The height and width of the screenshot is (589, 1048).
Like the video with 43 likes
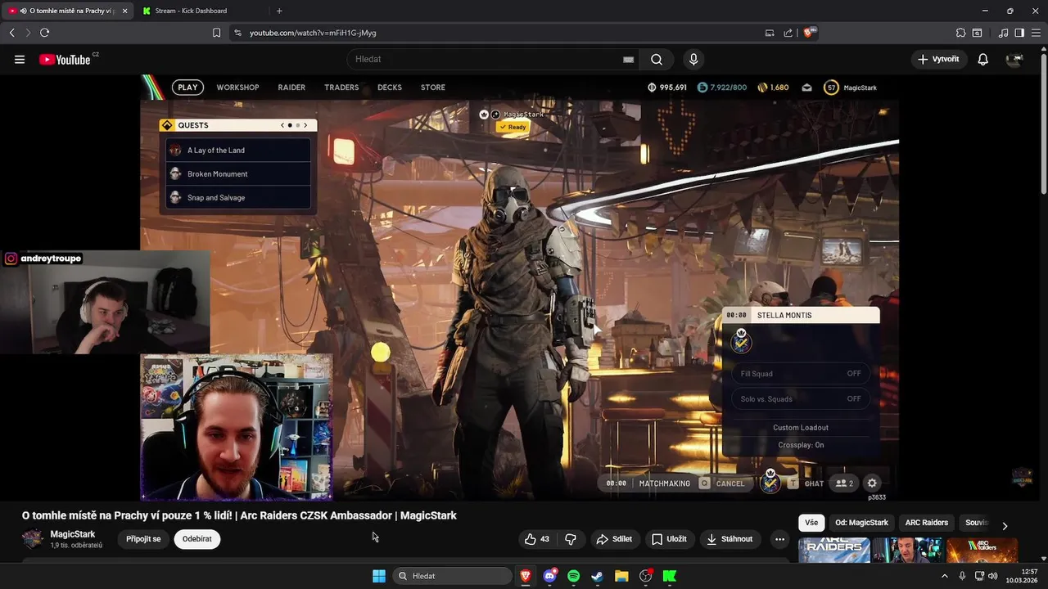coord(537,539)
